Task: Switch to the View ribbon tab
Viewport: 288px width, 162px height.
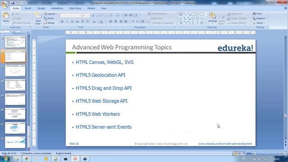Action: pos(103,8)
